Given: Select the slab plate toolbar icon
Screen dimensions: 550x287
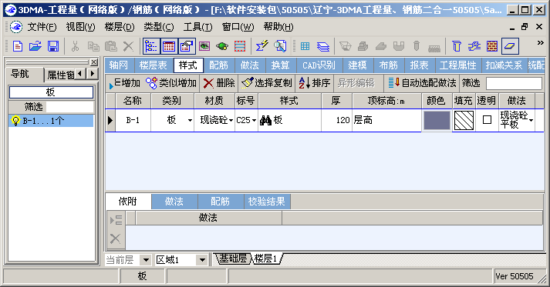Looking at the screenshot, I should click(x=510, y=46).
